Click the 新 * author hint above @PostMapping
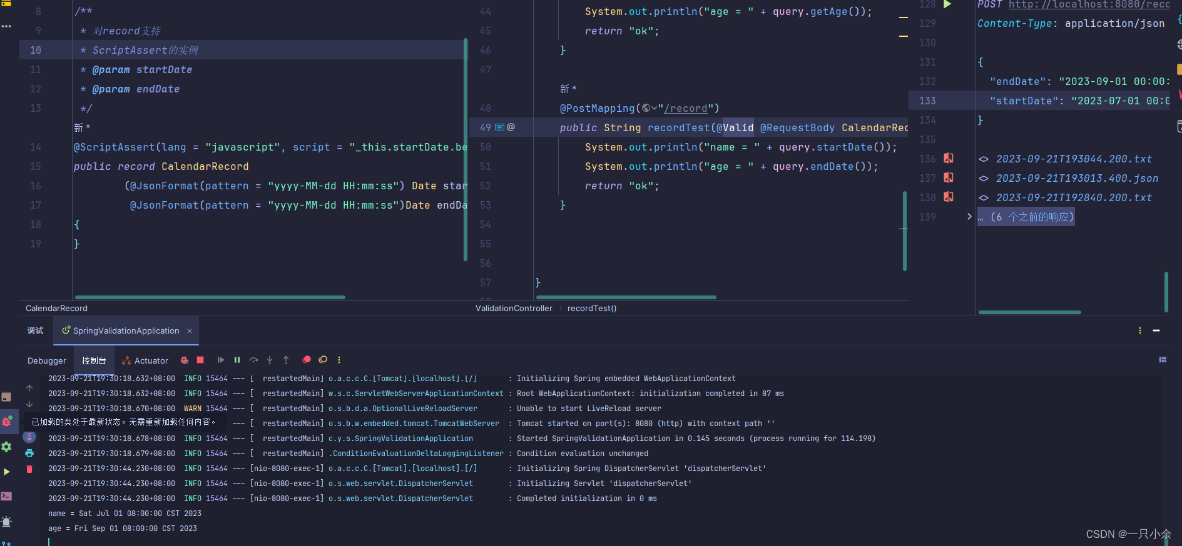The image size is (1182, 546). pos(568,89)
